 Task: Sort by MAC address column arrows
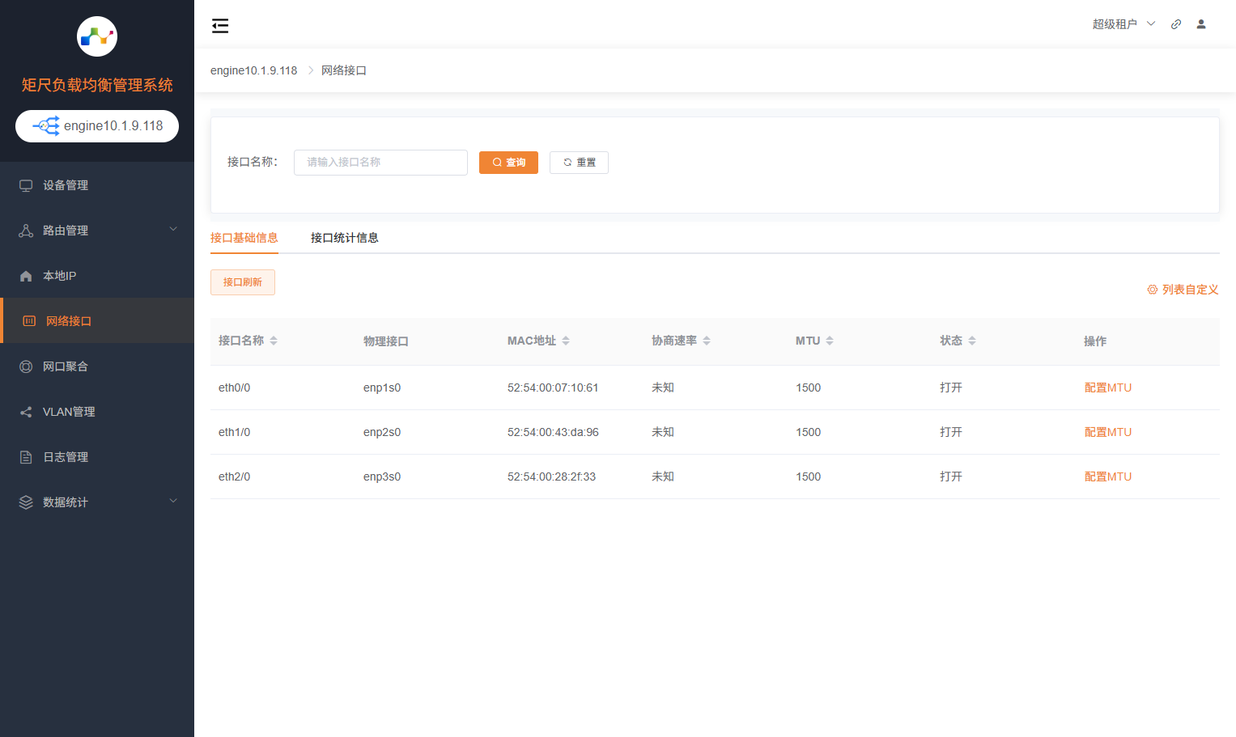pos(566,341)
